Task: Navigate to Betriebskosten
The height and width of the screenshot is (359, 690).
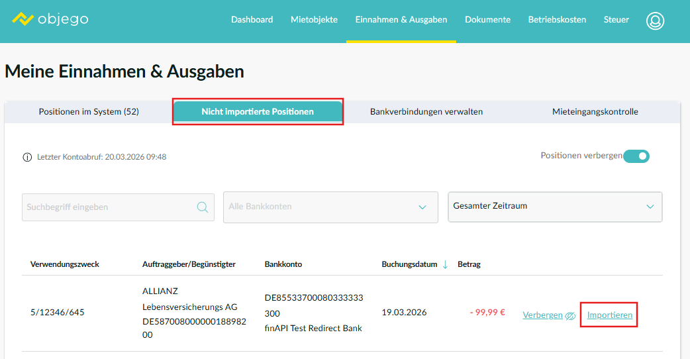Action: click(x=557, y=20)
